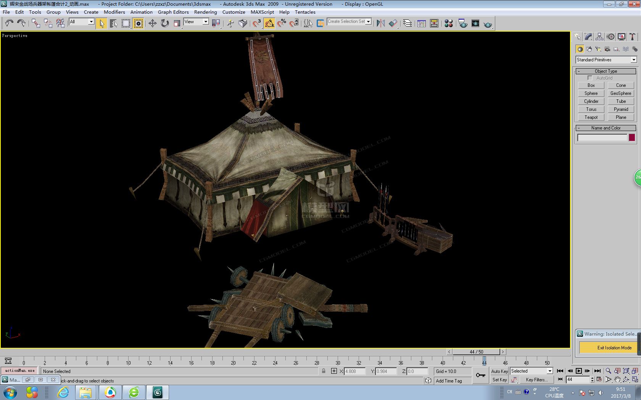641x400 pixels.
Task: Open the Rendered Frame Window icon
Action: click(475, 23)
